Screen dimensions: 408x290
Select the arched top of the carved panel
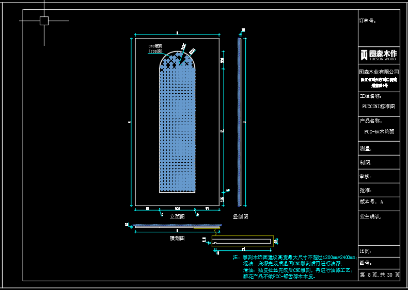pos(177,57)
